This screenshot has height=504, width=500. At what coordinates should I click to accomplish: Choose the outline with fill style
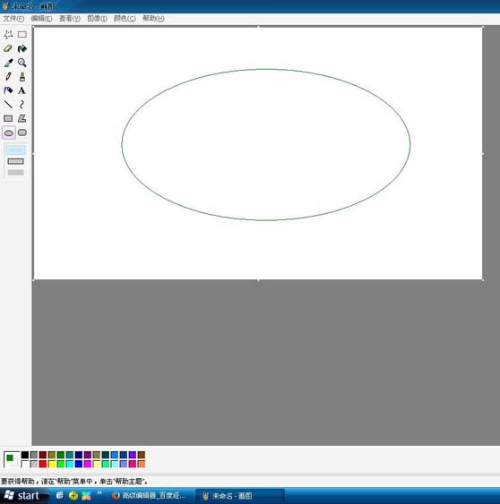tap(16, 161)
